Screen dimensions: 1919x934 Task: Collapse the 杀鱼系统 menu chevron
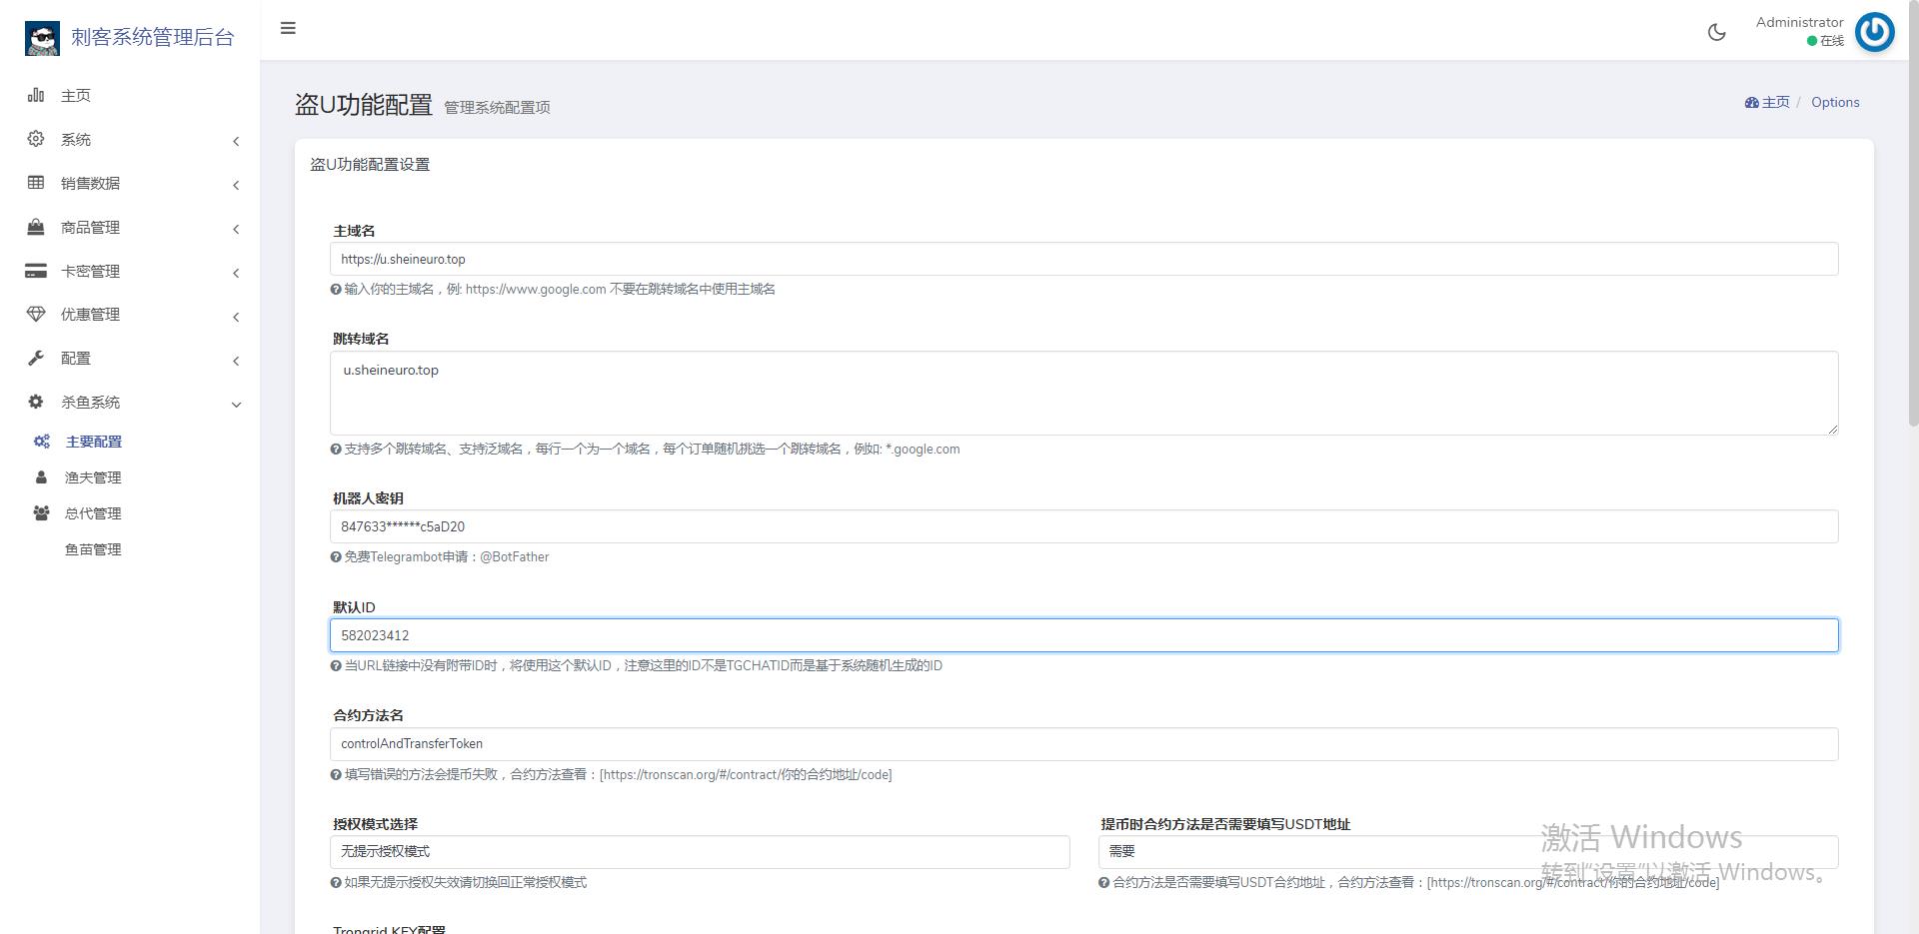[236, 405]
